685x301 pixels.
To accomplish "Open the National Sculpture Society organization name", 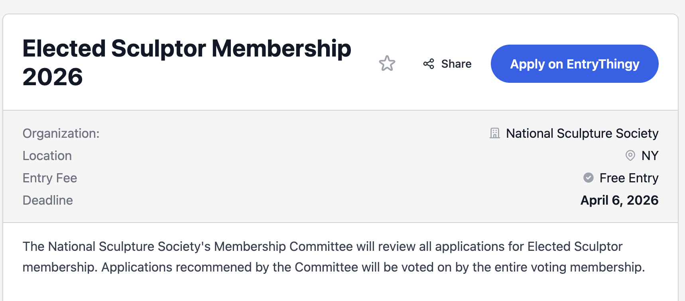I will [582, 133].
